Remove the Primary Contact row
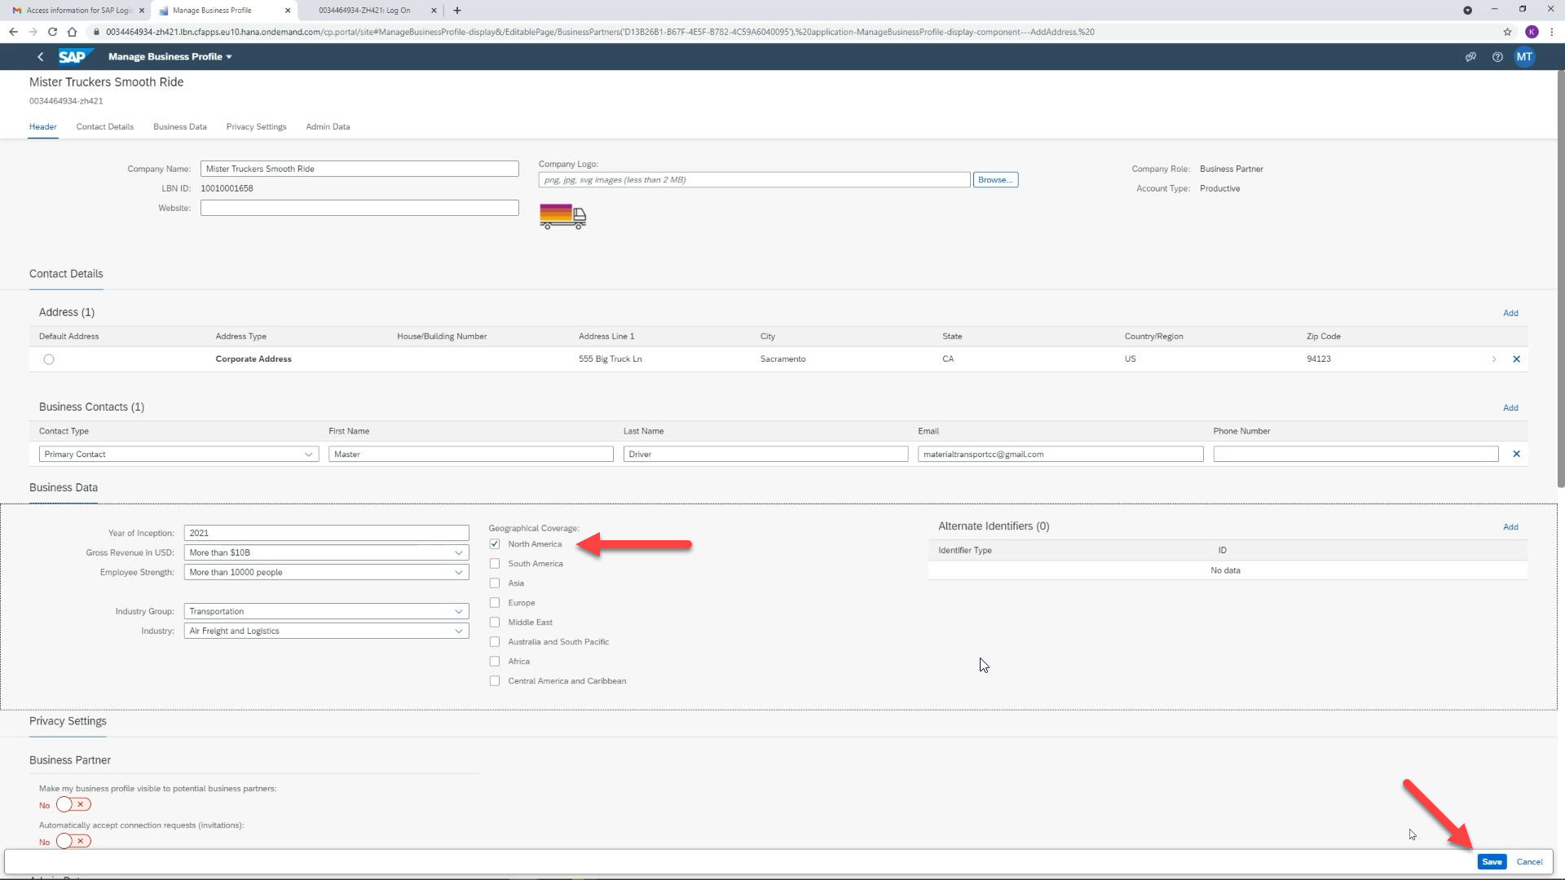 (1516, 454)
